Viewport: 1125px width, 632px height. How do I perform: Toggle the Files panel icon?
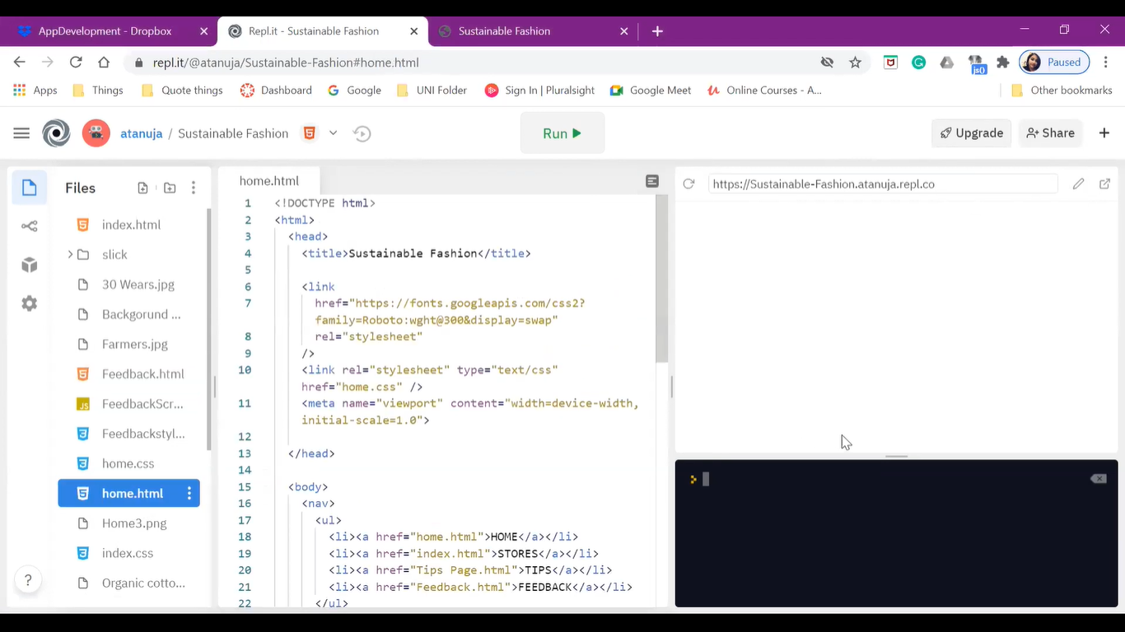(30, 188)
